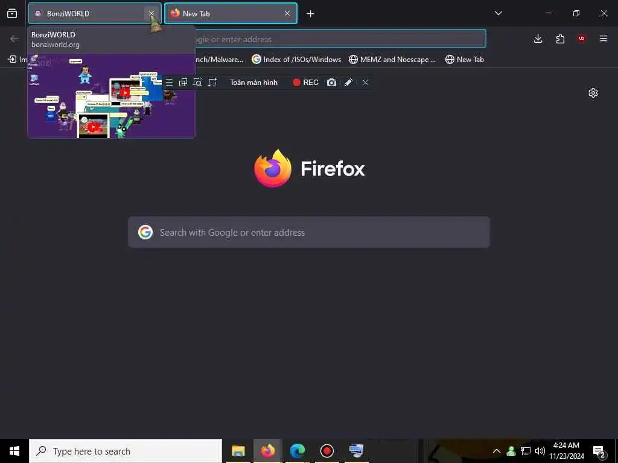
Task: Open Firefox View in the tab strip
Action: (12, 13)
